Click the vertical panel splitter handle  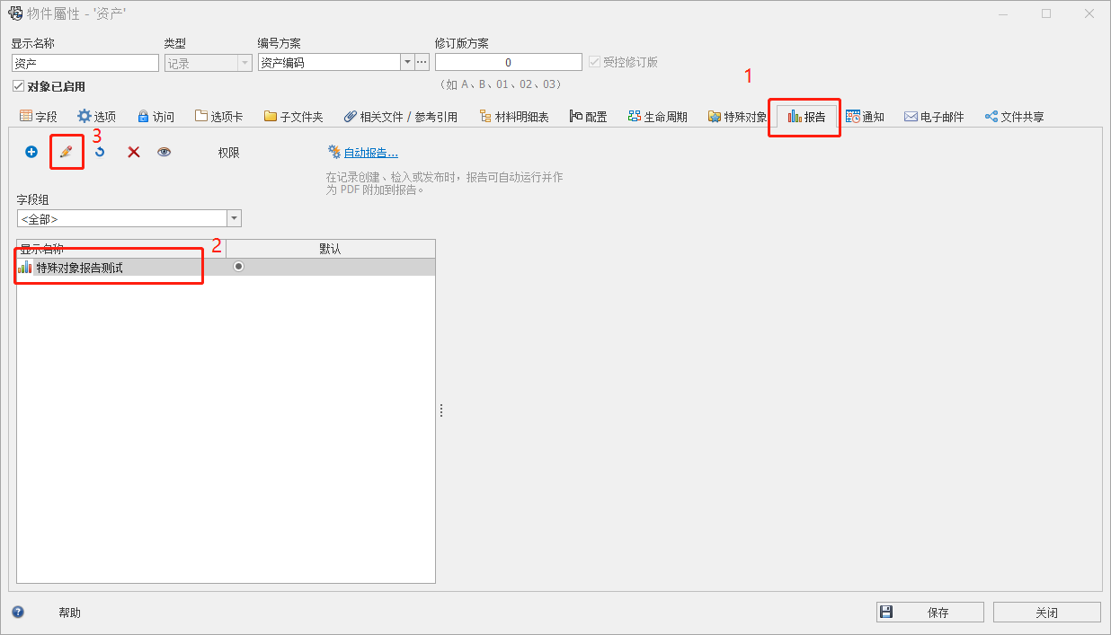[x=441, y=410]
